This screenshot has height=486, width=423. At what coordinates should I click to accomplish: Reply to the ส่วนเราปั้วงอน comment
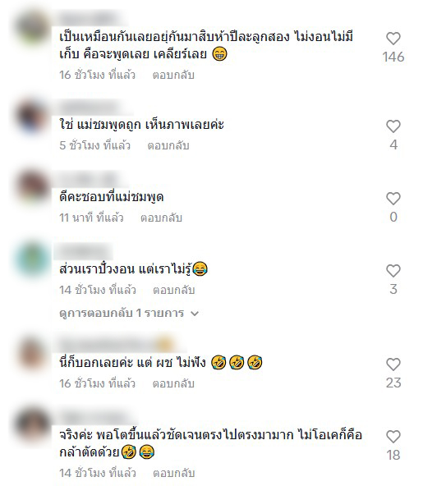(174, 290)
